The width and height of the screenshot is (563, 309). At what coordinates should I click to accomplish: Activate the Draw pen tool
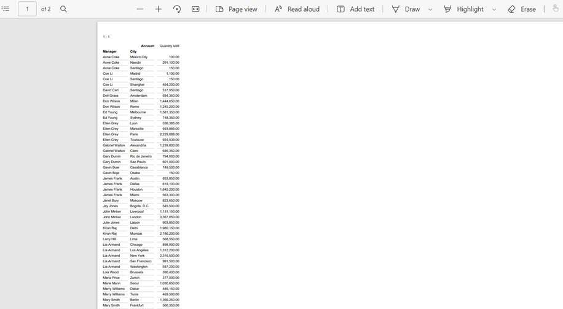coord(406,9)
